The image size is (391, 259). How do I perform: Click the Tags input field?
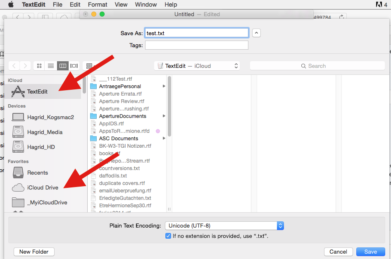[196, 45]
